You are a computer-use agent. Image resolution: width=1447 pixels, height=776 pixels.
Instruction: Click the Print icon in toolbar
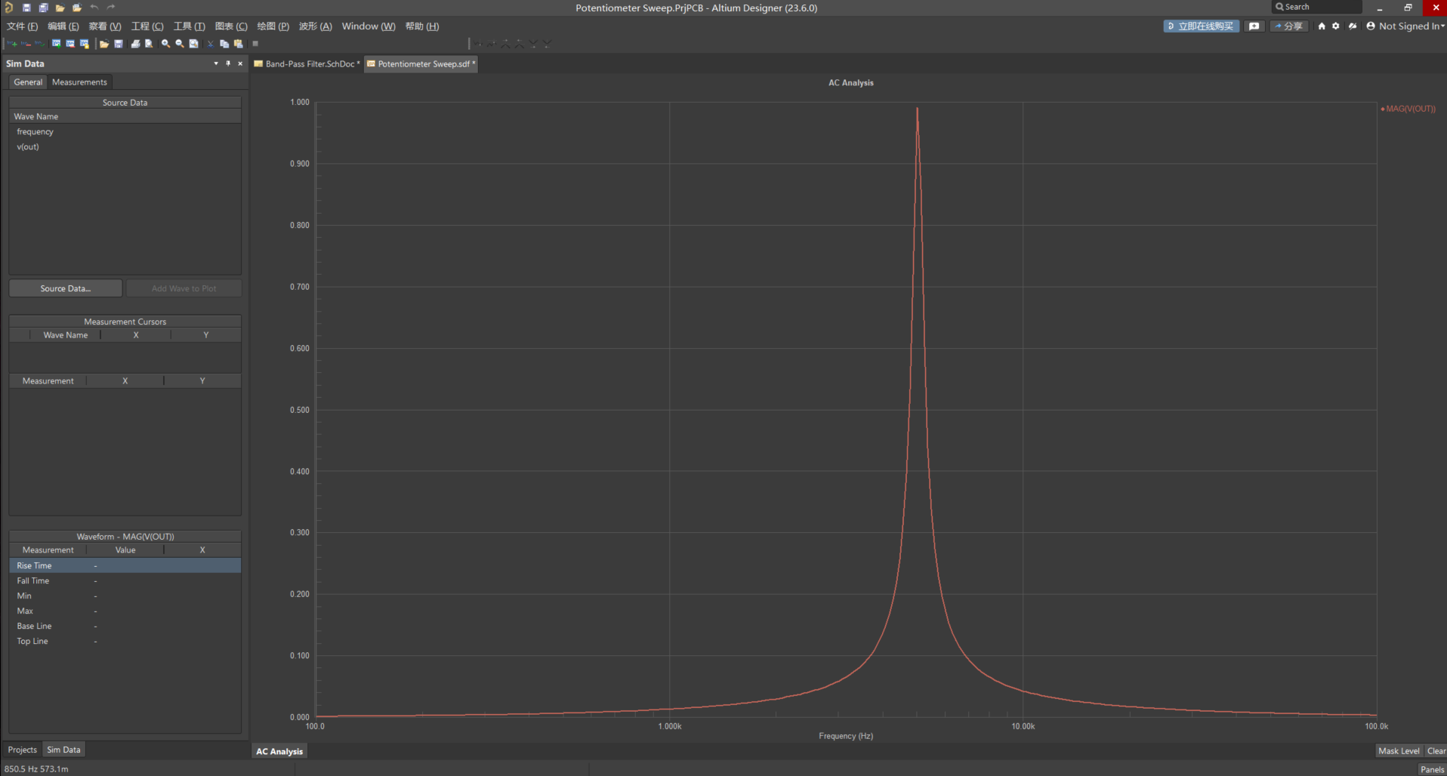click(135, 44)
